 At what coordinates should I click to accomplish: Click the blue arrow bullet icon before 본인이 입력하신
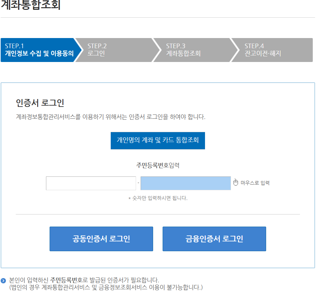pyautogui.click(x=3, y=281)
